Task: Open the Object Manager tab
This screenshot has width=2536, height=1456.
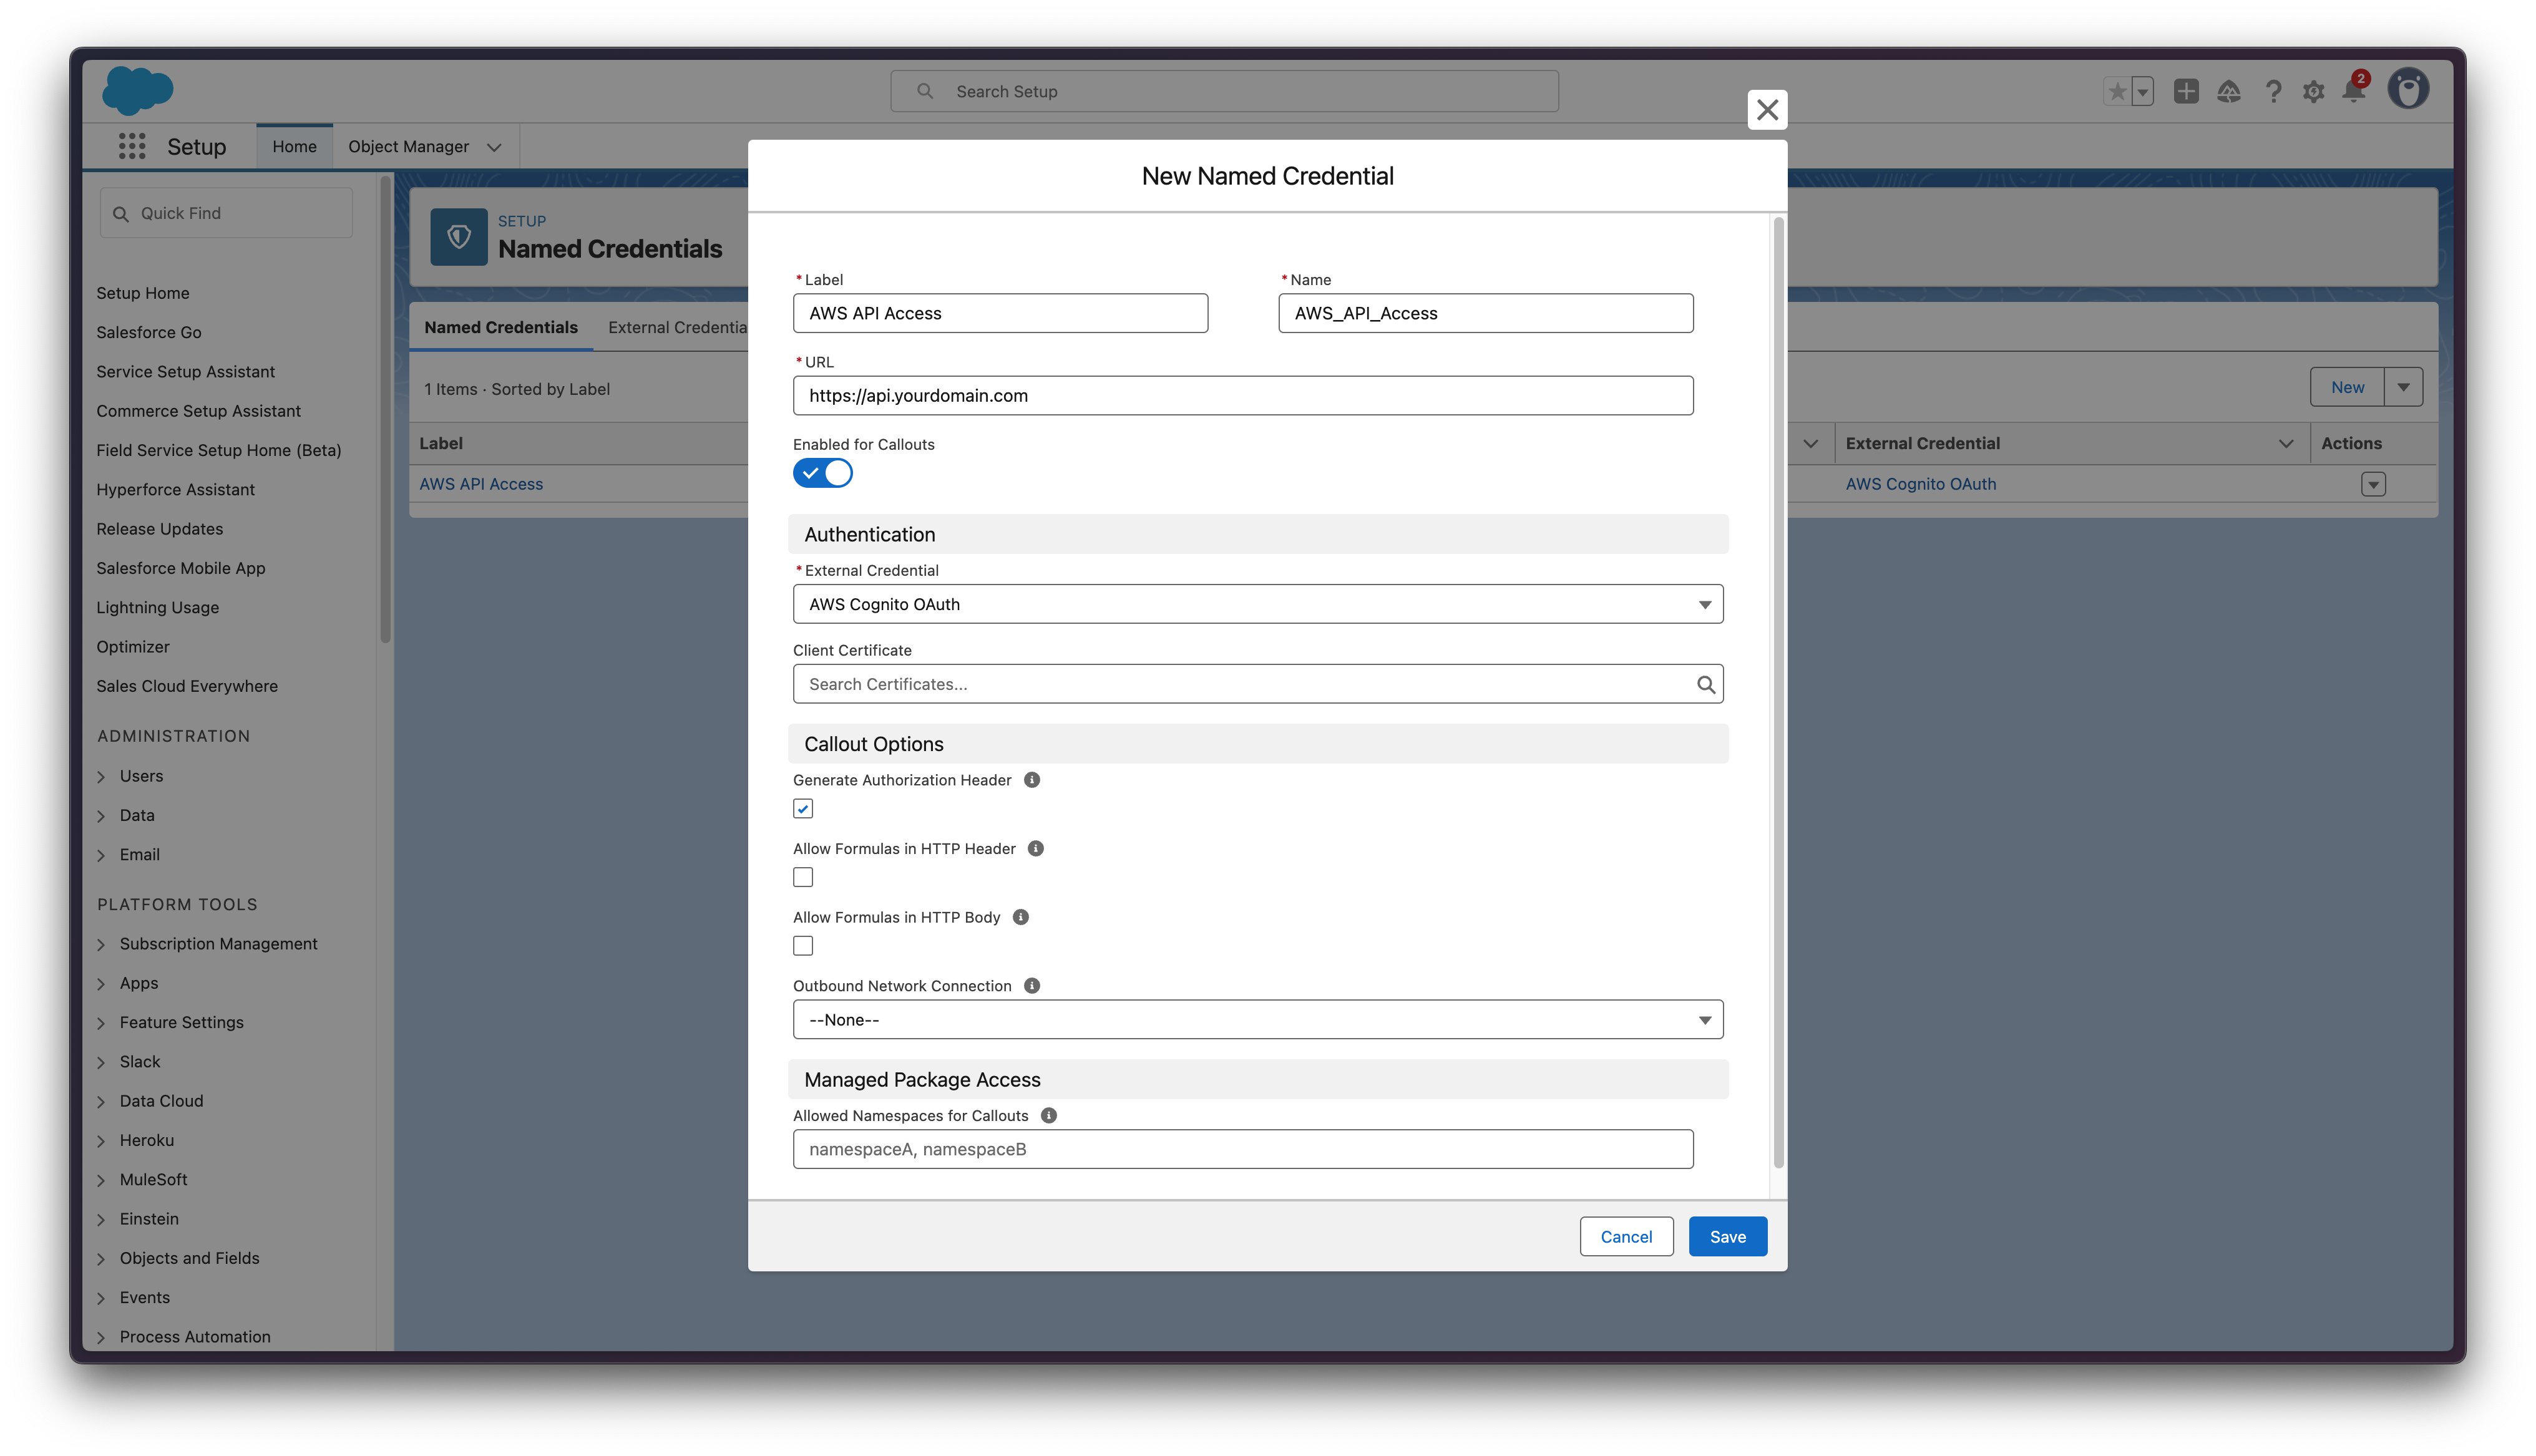Action: pyautogui.click(x=408, y=146)
